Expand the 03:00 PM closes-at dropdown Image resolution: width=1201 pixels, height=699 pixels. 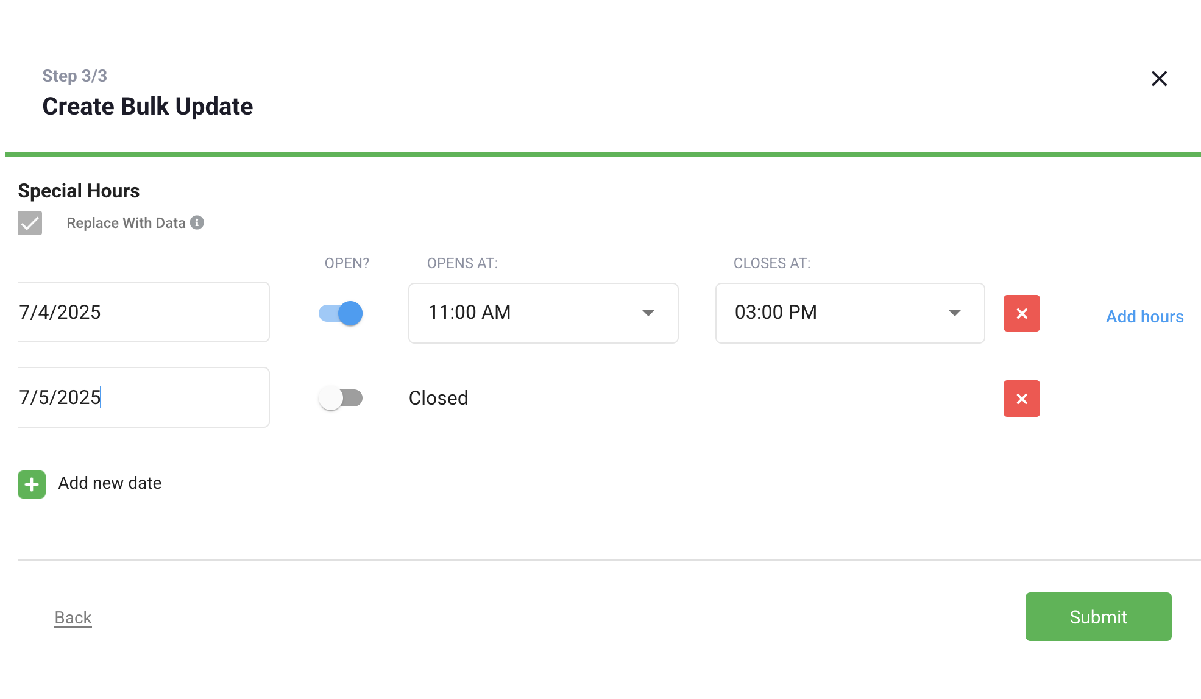[850, 313]
